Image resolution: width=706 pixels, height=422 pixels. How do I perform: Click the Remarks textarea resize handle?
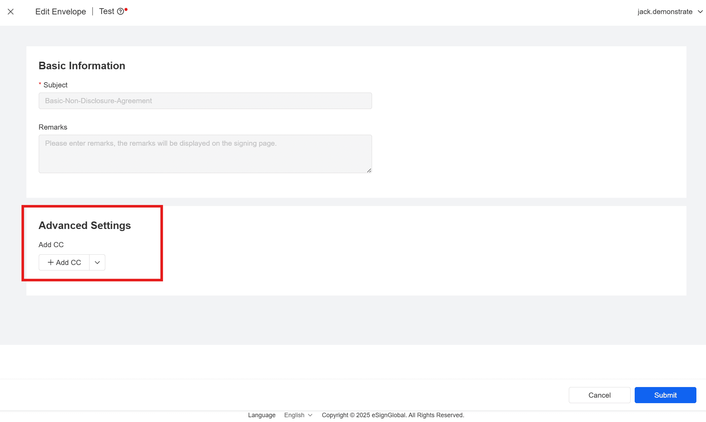pyautogui.click(x=369, y=170)
